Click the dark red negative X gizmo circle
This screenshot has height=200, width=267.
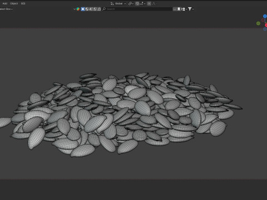point(263,20)
